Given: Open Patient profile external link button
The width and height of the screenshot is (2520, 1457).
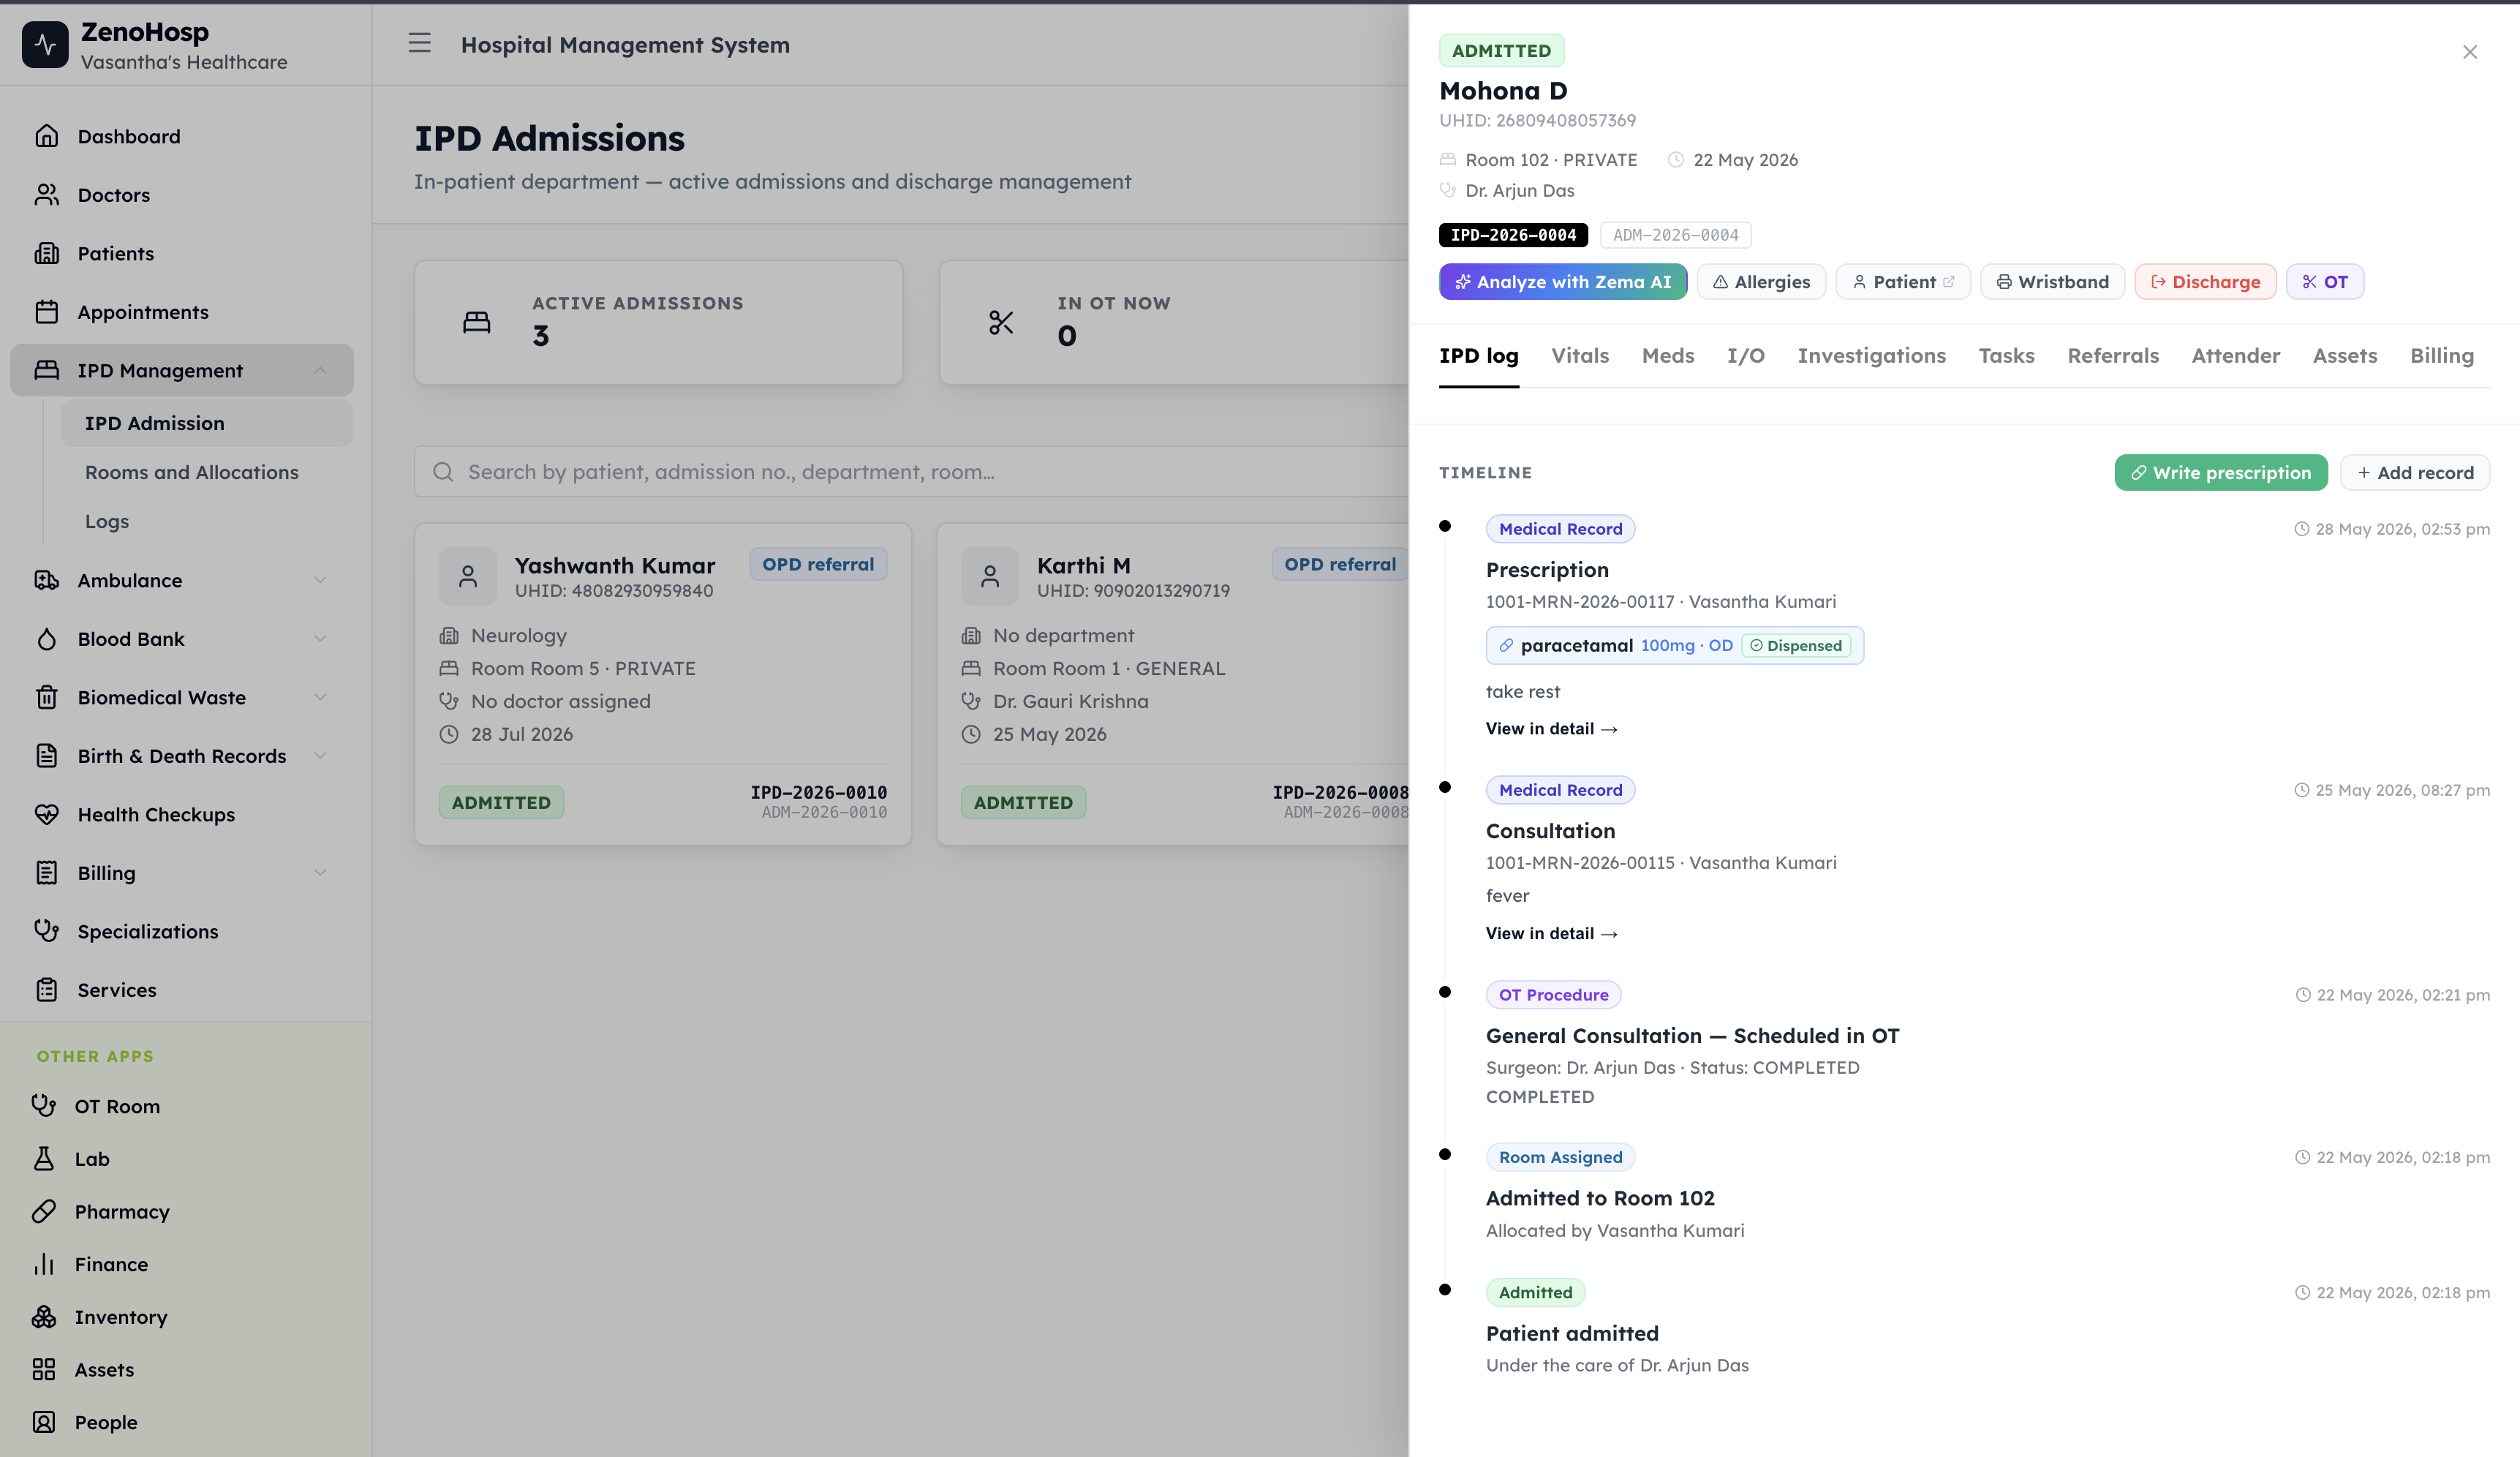Looking at the screenshot, I should (1902, 282).
